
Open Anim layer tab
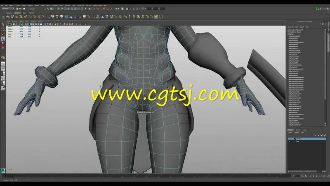coord(305,130)
